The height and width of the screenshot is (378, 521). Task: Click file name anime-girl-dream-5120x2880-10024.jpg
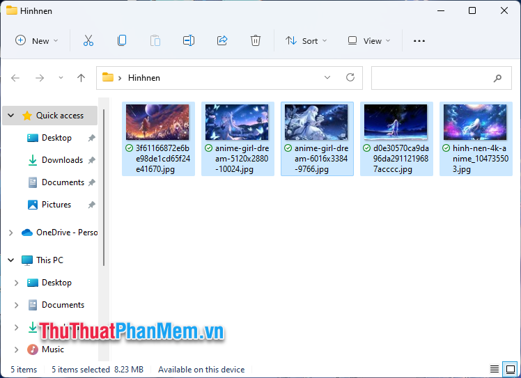[x=242, y=159]
